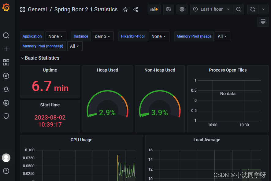Image resolution: width=271 pixels, height=181 pixels.
Task: Click the Instance variable label
Action: click(x=81, y=36)
